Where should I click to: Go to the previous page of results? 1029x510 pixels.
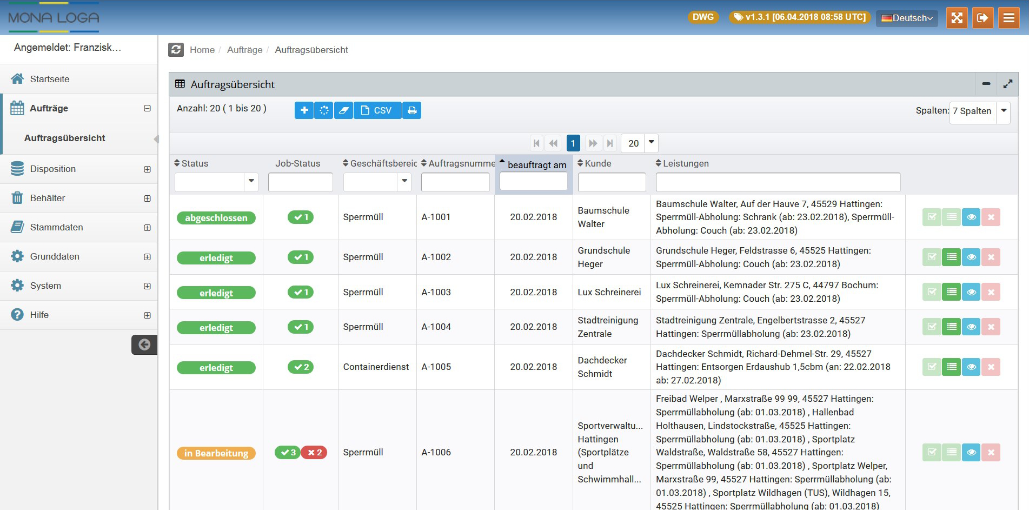coord(553,143)
